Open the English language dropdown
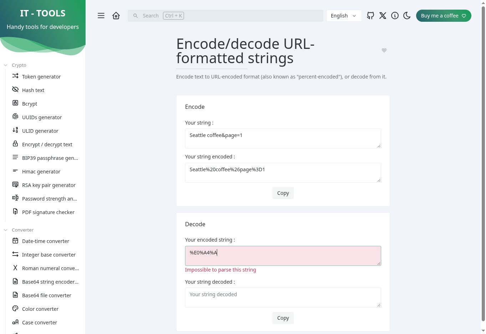The width and height of the screenshot is (486, 334). tap(344, 16)
